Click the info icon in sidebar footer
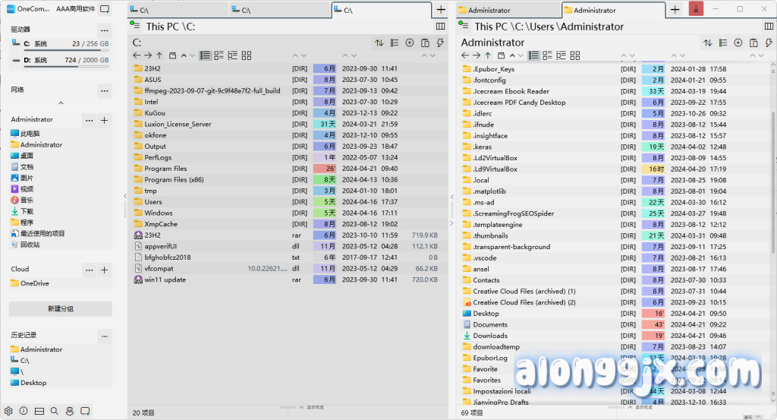Screen dimensions: 777x420 (x=24, y=411)
